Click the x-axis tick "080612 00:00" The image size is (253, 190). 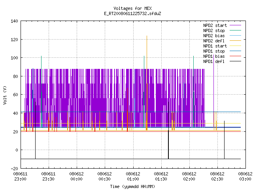76,177
